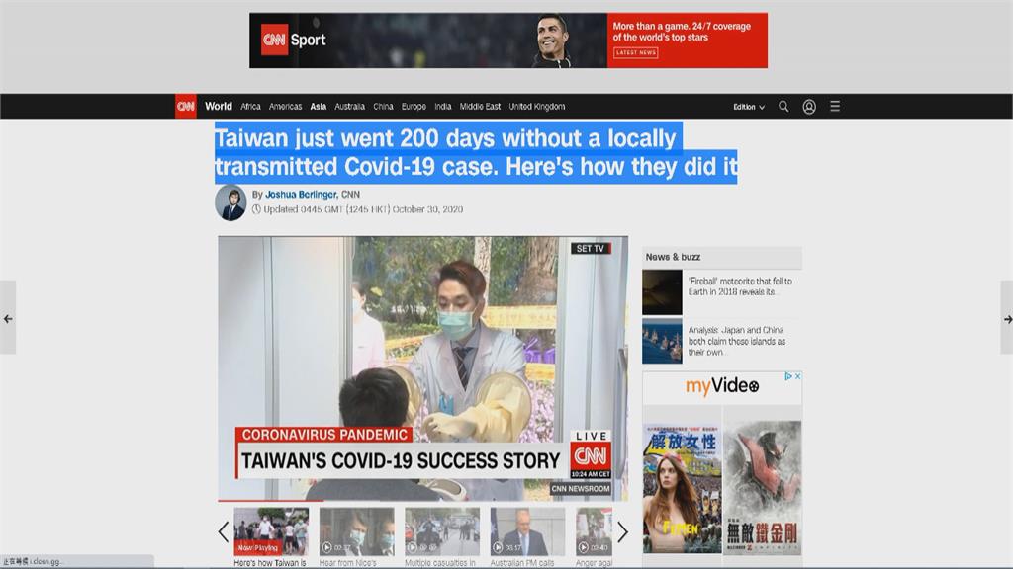Click the highlighted Taiwan 200 days headline
The image size is (1013, 569).
476,152
